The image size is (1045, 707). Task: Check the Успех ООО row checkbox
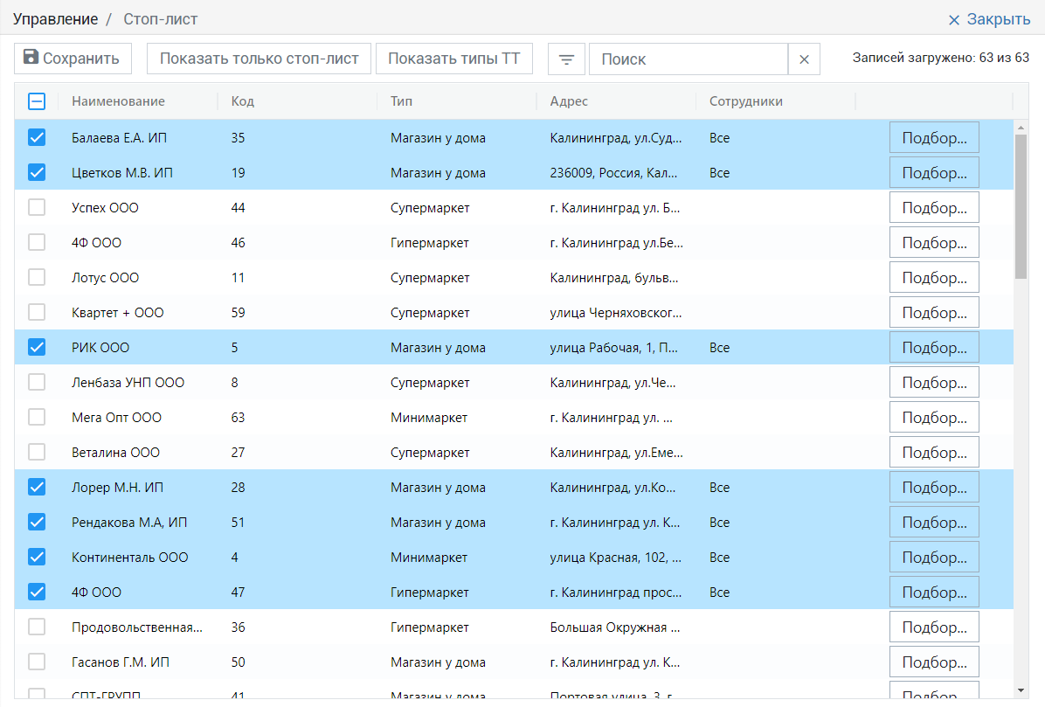(x=37, y=207)
